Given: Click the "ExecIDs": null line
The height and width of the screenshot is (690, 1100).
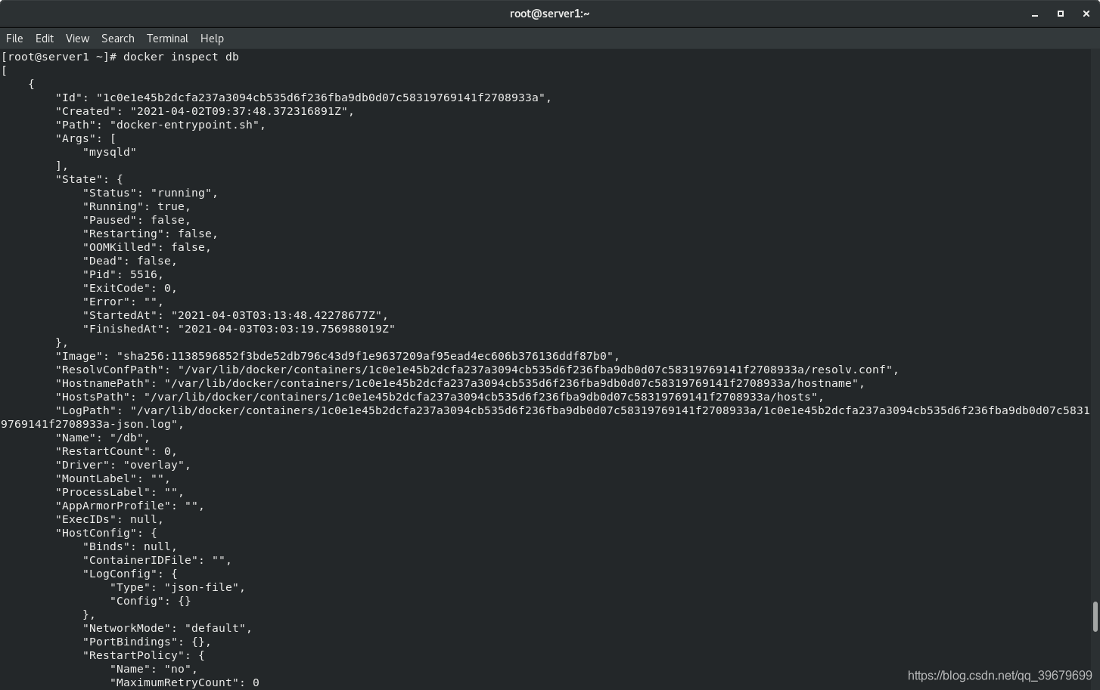Looking at the screenshot, I should coord(110,519).
